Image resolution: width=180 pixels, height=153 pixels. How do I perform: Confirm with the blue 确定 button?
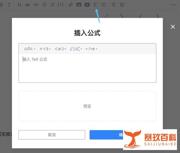[x=106, y=135]
